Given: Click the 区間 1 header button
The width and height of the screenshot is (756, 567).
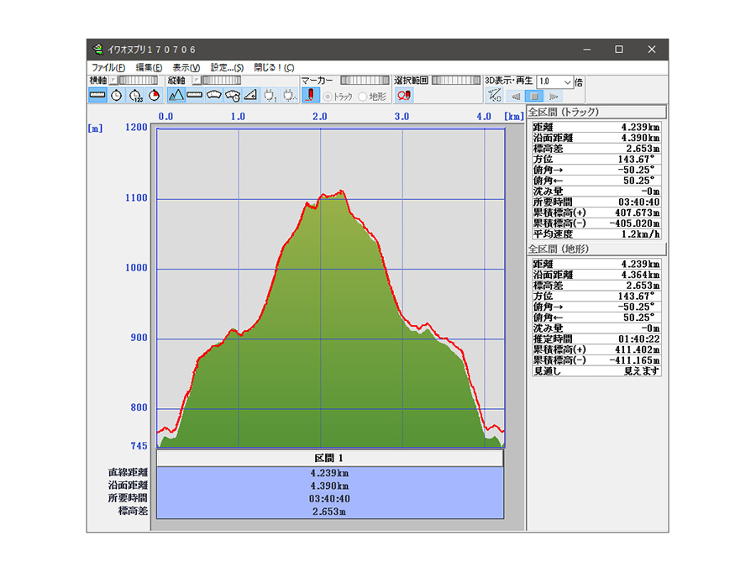Looking at the screenshot, I should (x=329, y=459).
